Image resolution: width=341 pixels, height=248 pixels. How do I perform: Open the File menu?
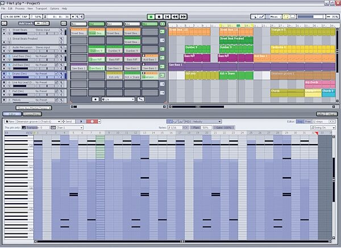(x=3, y=9)
